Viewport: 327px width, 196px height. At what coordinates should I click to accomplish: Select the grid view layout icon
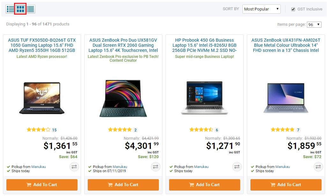pyautogui.click(x=20, y=9)
